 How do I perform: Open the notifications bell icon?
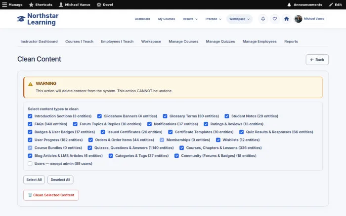263,19
